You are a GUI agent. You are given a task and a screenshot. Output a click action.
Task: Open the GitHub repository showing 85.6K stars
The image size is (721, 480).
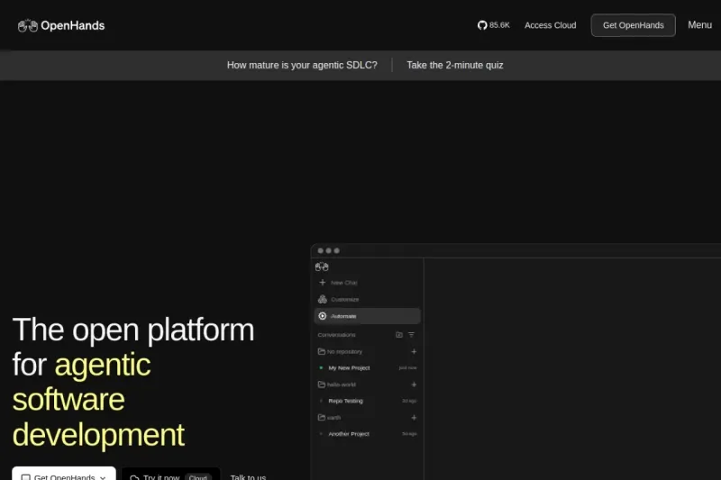(x=493, y=25)
